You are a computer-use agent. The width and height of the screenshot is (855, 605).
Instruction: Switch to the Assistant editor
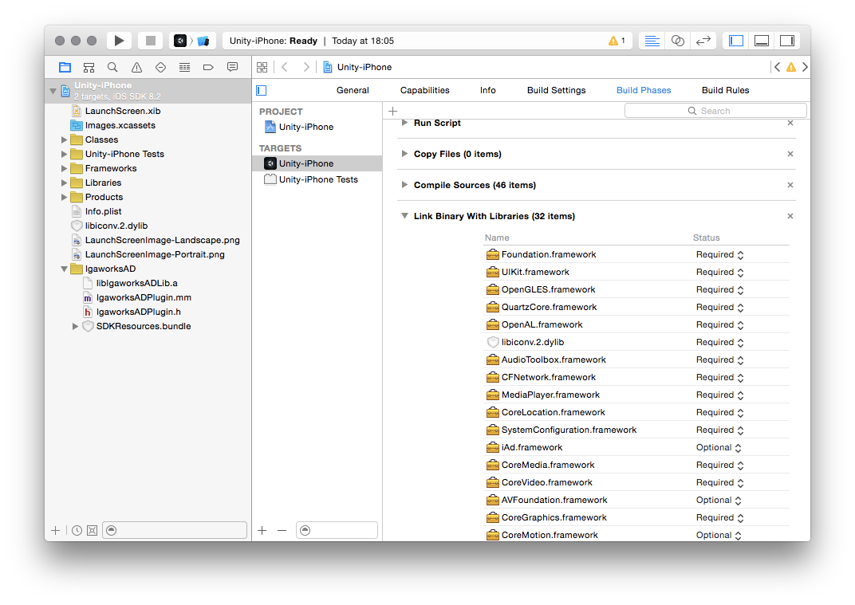[x=678, y=41]
